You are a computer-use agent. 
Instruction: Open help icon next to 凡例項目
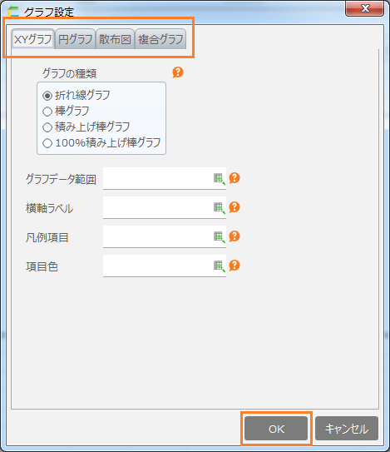coord(234,236)
